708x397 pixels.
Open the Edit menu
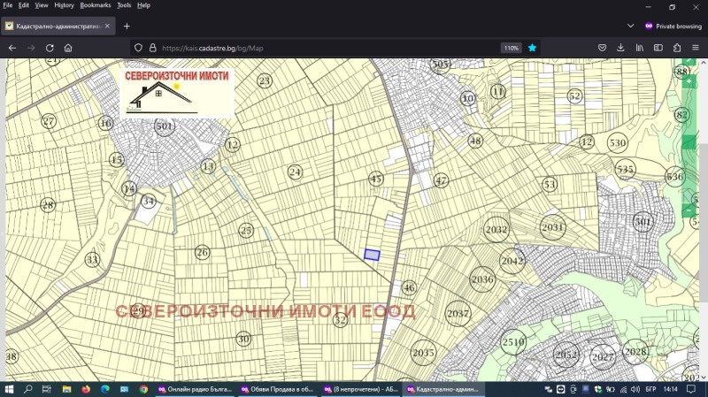click(x=24, y=5)
